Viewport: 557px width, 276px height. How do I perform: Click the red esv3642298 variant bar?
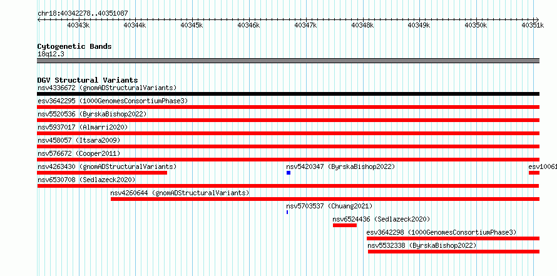pos(453,238)
